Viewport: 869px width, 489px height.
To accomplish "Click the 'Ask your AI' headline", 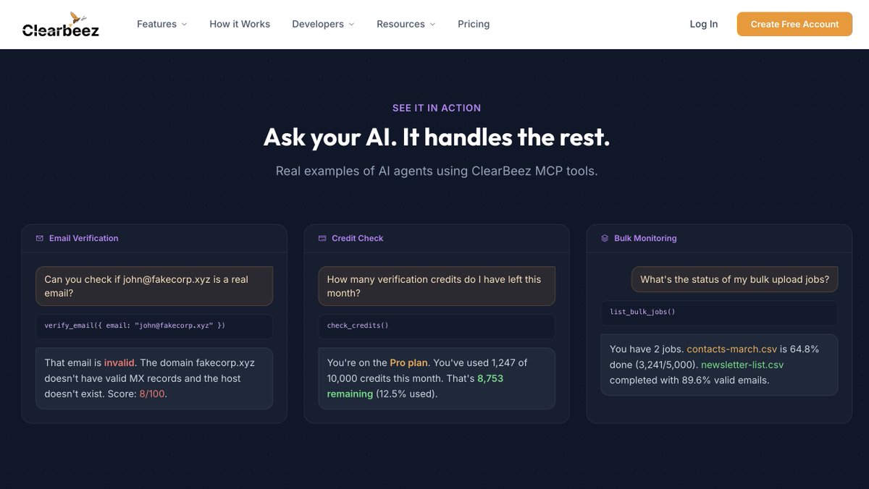I will coord(437,137).
